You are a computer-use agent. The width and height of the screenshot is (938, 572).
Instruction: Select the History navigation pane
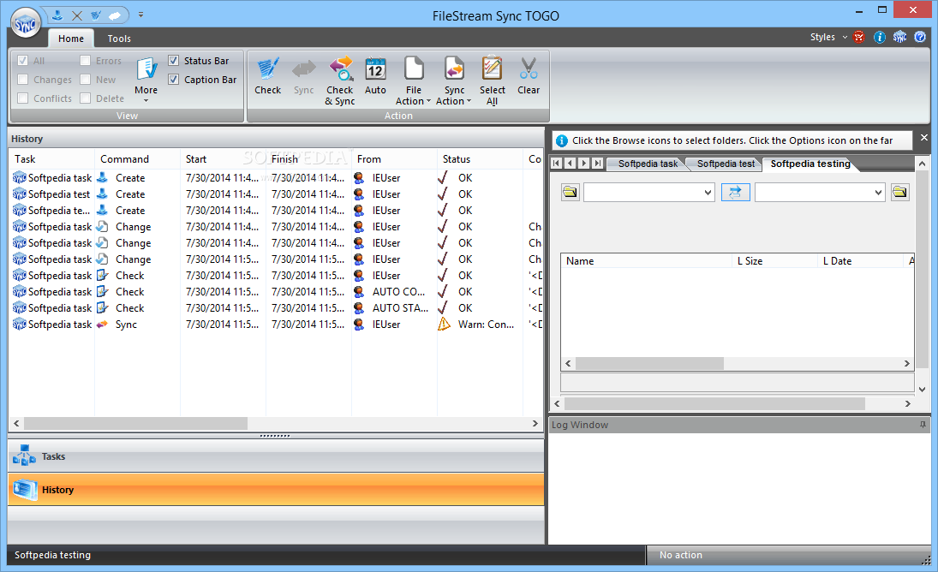[276, 490]
